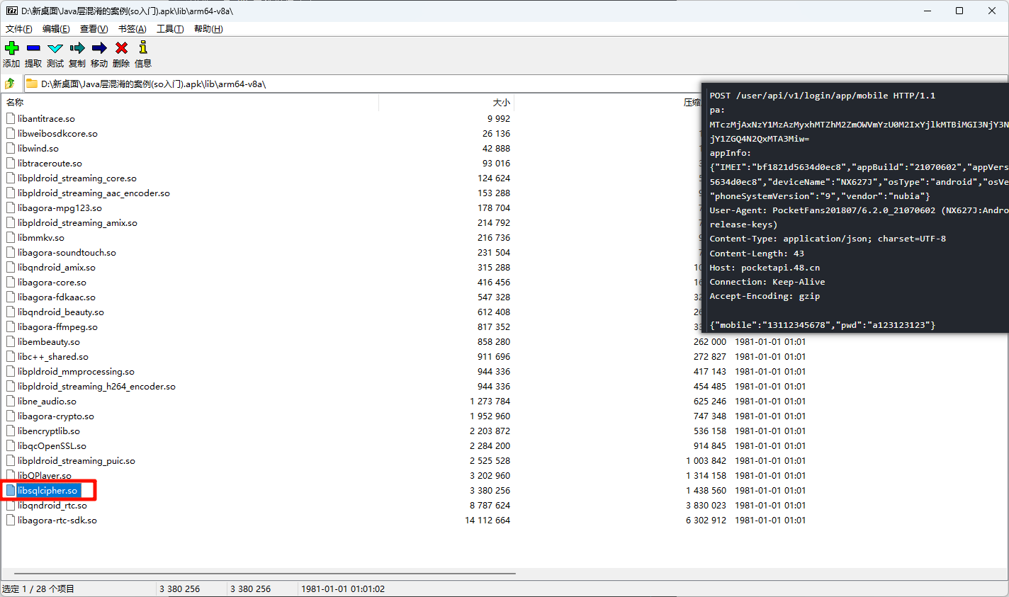This screenshot has height=597, width=1009.
Task: Sort files by 名称 column header
Action: pyautogui.click(x=16, y=103)
